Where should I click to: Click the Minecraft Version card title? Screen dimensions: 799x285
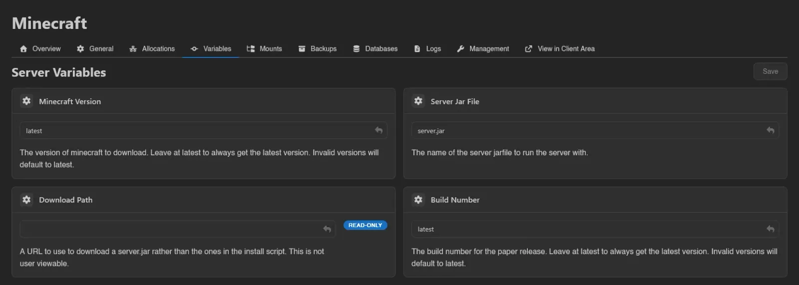70,101
